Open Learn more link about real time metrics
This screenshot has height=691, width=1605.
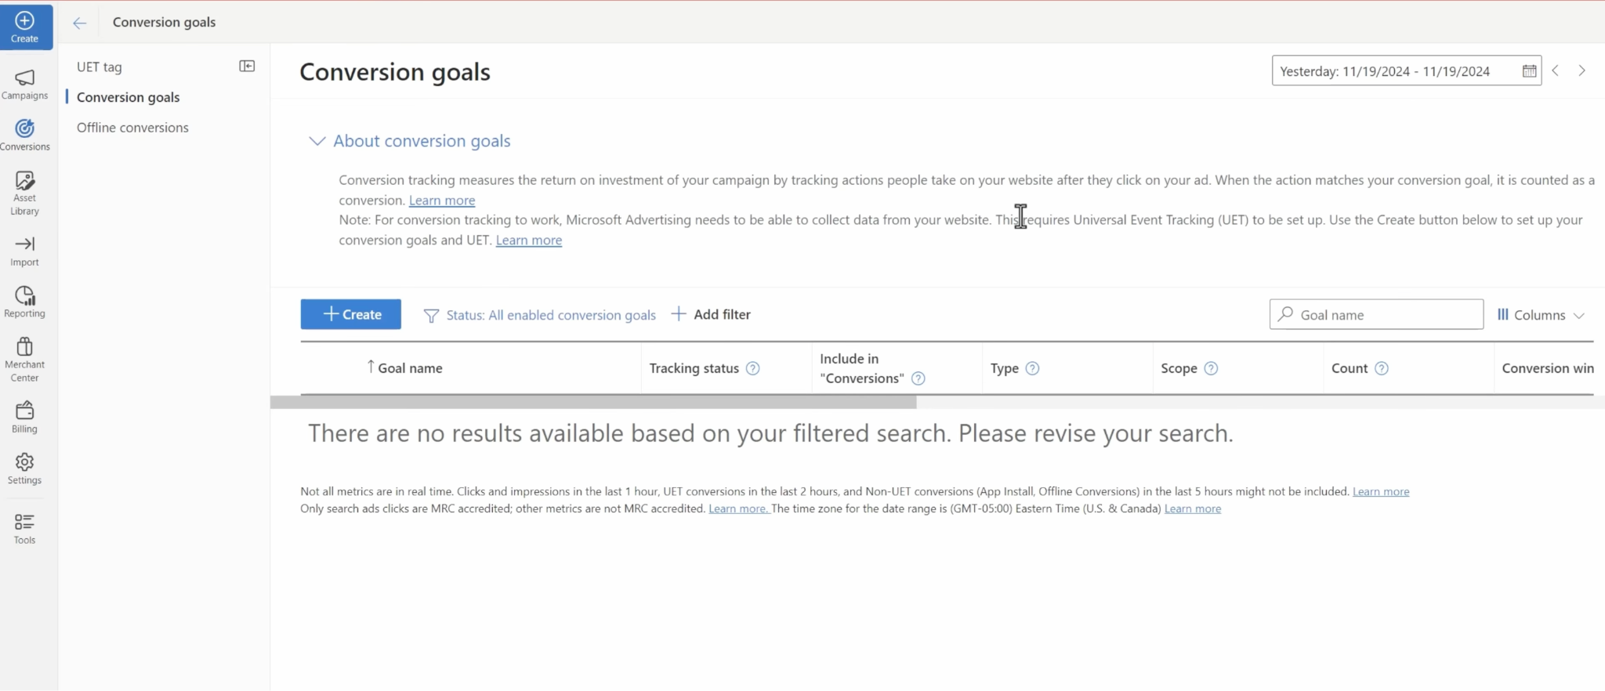[1381, 492]
